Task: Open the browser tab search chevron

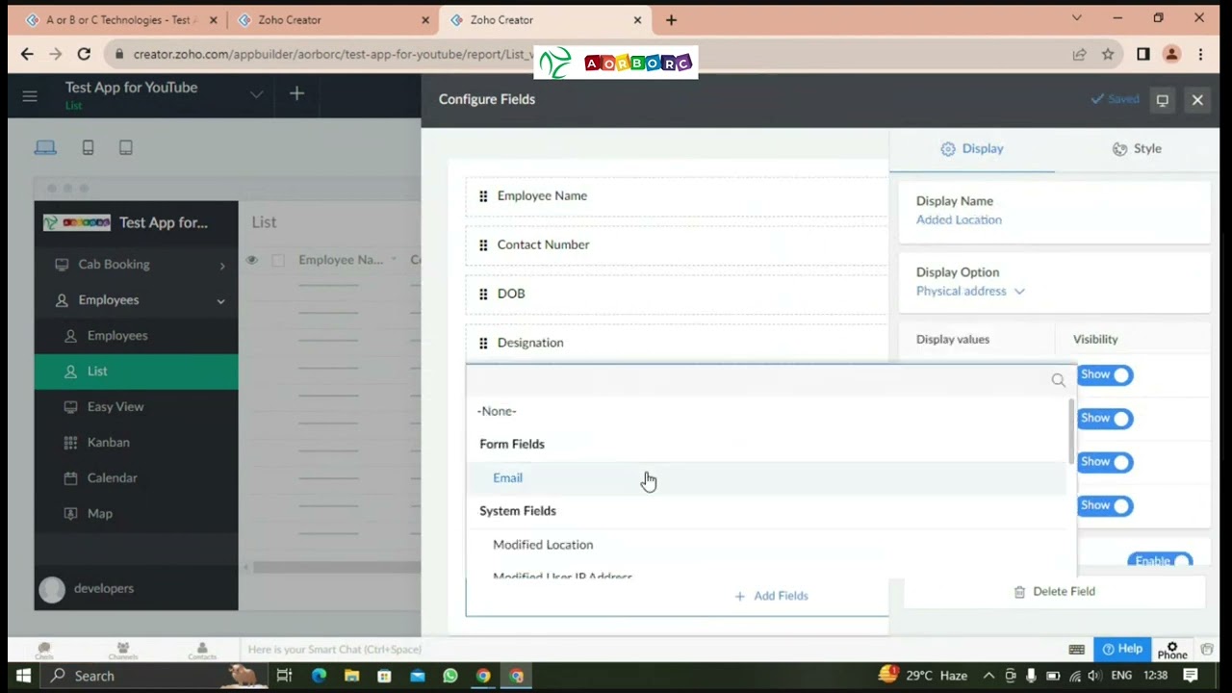Action: point(1076,18)
